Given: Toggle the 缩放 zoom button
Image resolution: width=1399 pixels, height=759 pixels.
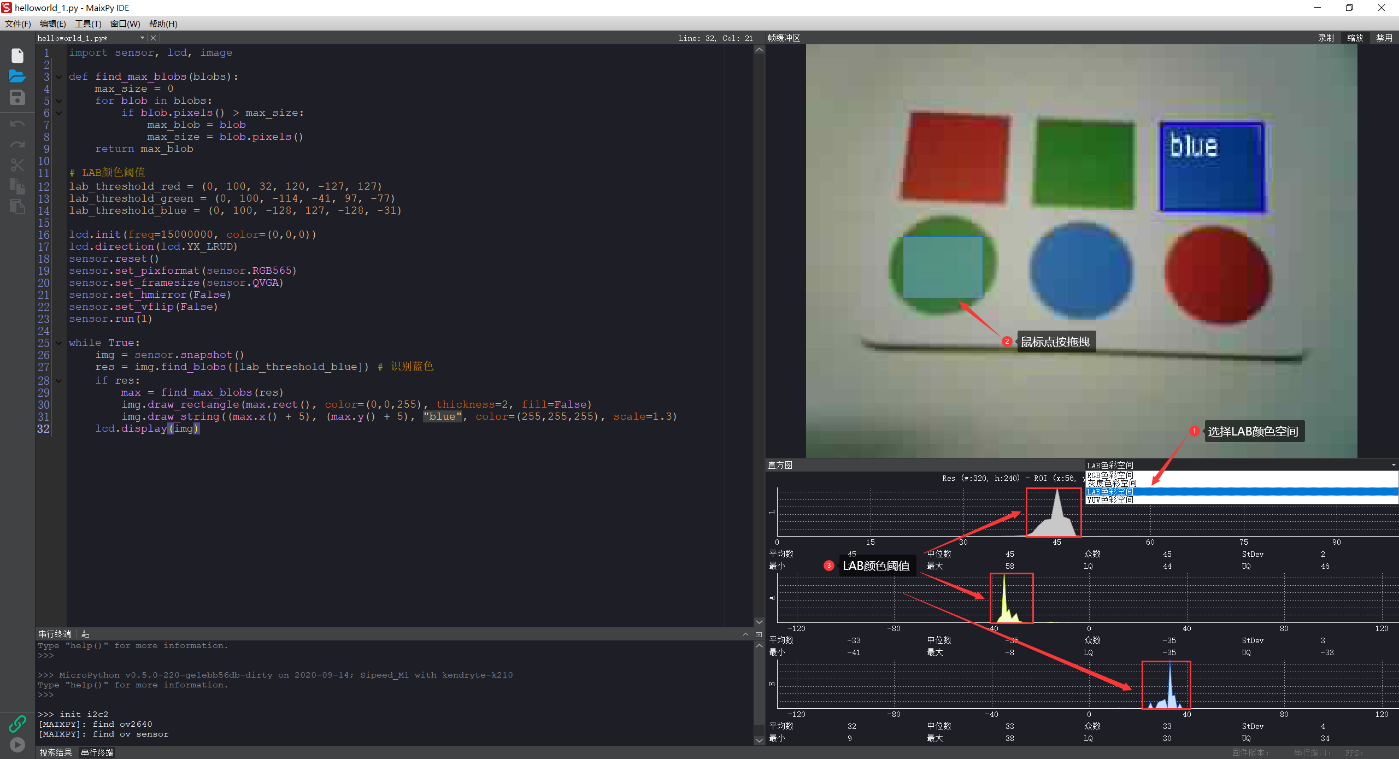Looking at the screenshot, I should 1355,38.
